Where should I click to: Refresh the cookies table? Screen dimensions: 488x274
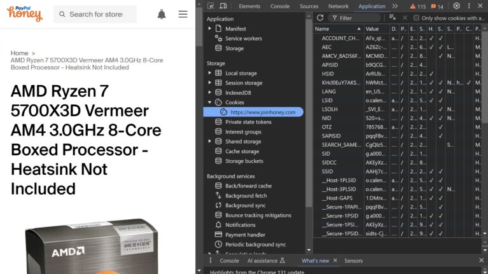pyautogui.click(x=320, y=18)
